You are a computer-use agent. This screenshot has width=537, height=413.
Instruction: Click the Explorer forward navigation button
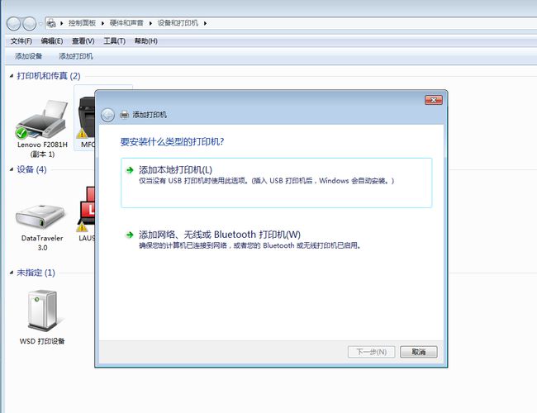coord(30,24)
